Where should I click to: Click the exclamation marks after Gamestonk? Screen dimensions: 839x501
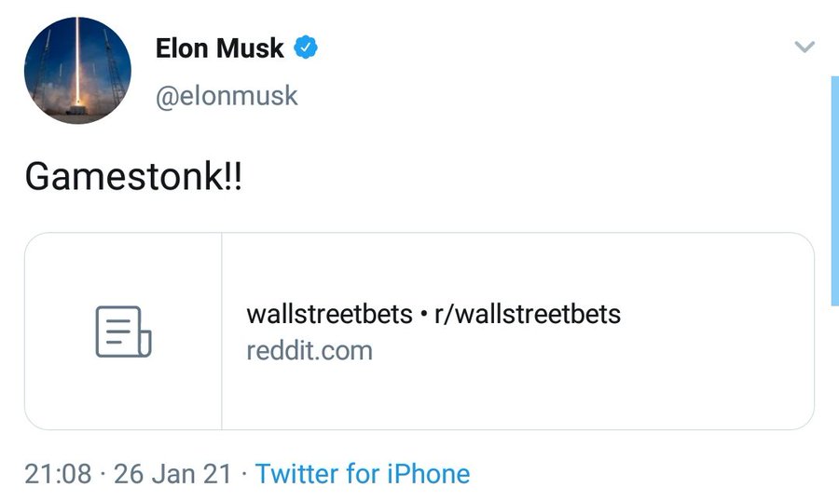[233, 176]
